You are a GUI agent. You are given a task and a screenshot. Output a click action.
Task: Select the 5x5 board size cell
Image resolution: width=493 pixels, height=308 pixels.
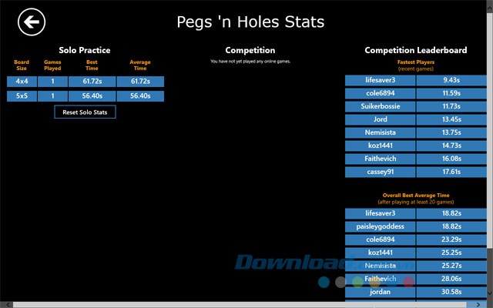[x=22, y=96]
